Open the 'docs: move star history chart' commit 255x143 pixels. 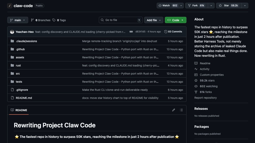(120, 98)
